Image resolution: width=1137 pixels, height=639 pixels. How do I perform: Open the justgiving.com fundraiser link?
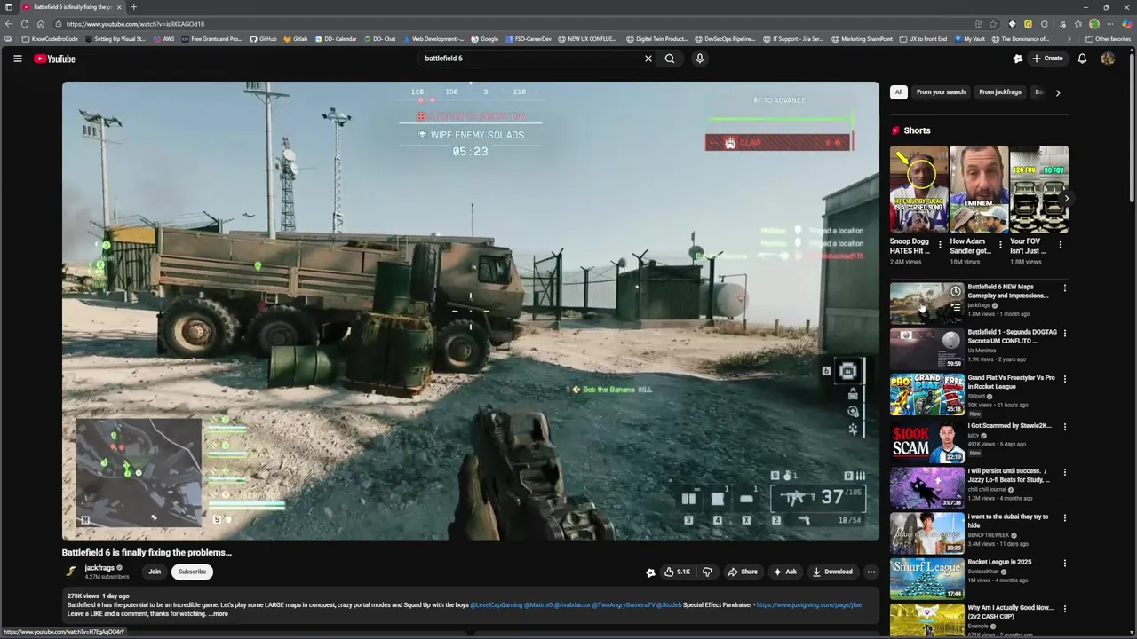pyautogui.click(x=808, y=604)
